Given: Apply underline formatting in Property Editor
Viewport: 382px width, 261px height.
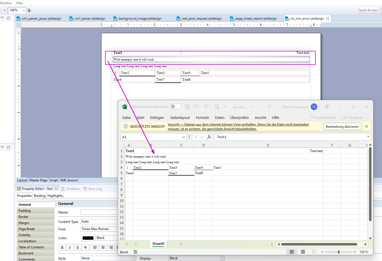Looking at the screenshot, I should (x=77, y=247).
